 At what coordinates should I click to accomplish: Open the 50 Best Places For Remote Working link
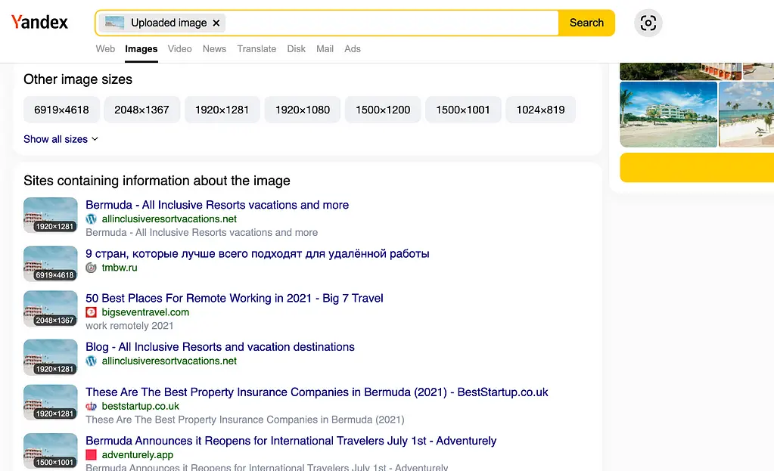point(235,298)
